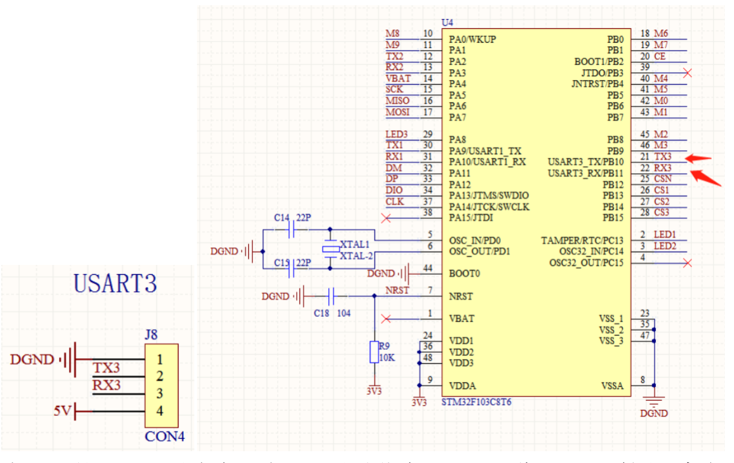Select the C15 22P capacitor symbol

pos(291,268)
